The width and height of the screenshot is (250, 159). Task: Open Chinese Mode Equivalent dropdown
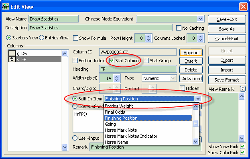[200, 19]
